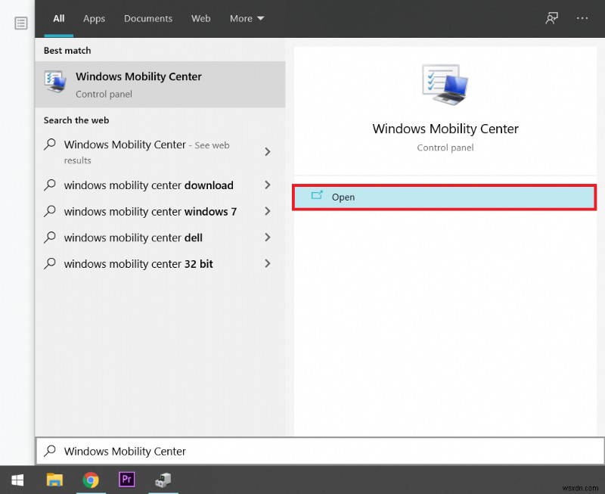Click arrow beside the See web results entry
The image size is (605, 494).
(x=267, y=151)
